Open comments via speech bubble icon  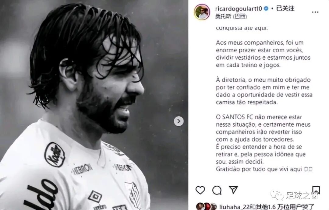pyautogui.click(x=217, y=190)
